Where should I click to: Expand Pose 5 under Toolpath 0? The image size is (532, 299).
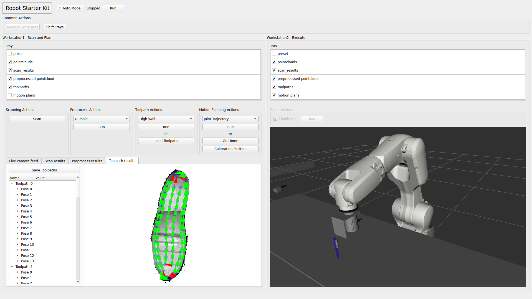point(17,217)
